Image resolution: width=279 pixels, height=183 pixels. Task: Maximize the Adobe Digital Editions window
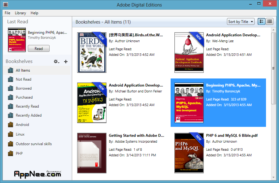point(259,3)
